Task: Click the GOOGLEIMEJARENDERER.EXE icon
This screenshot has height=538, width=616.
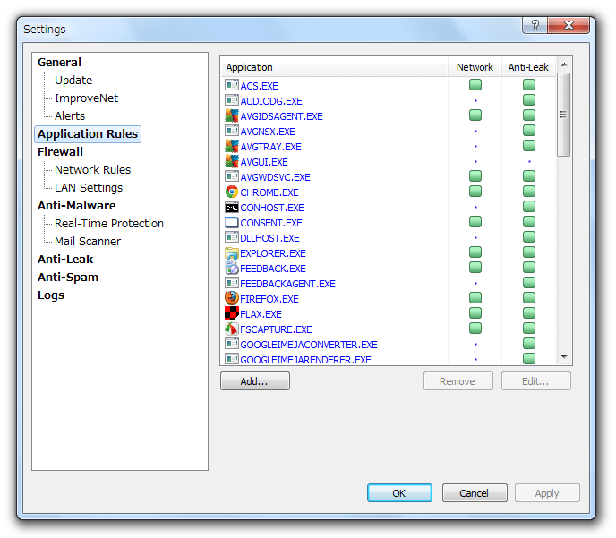Action: click(x=231, y=359)
